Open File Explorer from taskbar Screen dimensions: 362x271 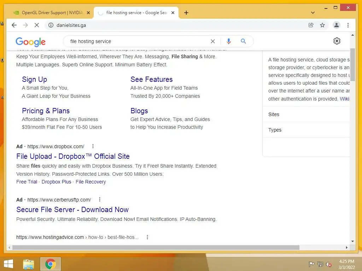(x=29, y=264)
